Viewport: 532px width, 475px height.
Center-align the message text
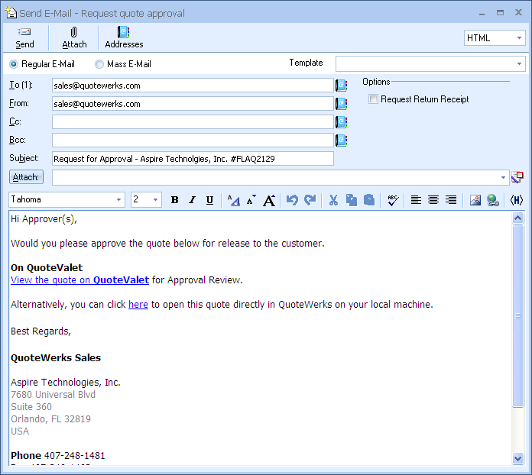tap(433, 200)
